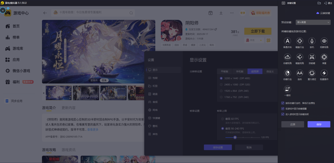Click the 立即下载 button
The height and width of the screenshot is (163, 334).
coord(258,31)
